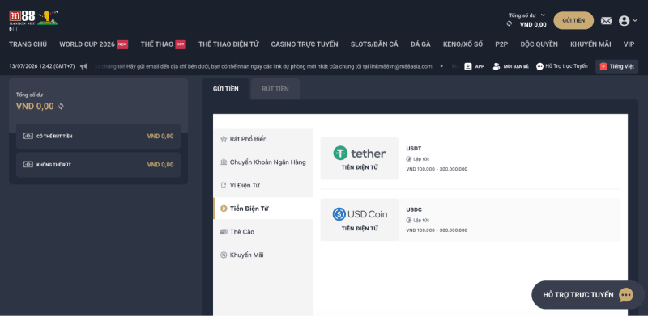Click USDC payment method title
This screenshot has height=316, width=648.
(x=414, y=209)
